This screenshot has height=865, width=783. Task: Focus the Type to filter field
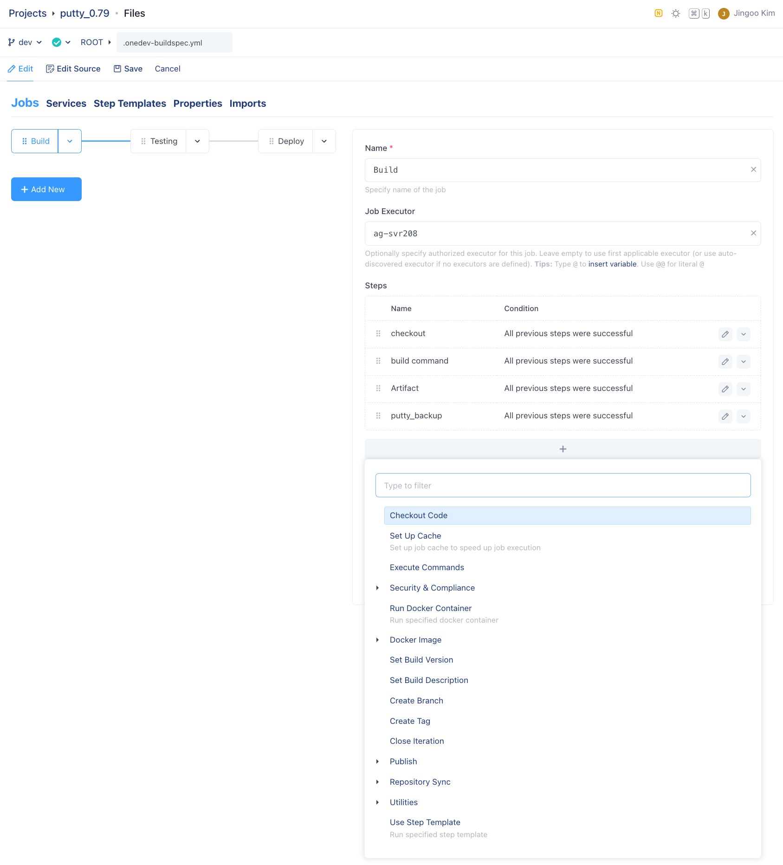[x=563, y=485]
